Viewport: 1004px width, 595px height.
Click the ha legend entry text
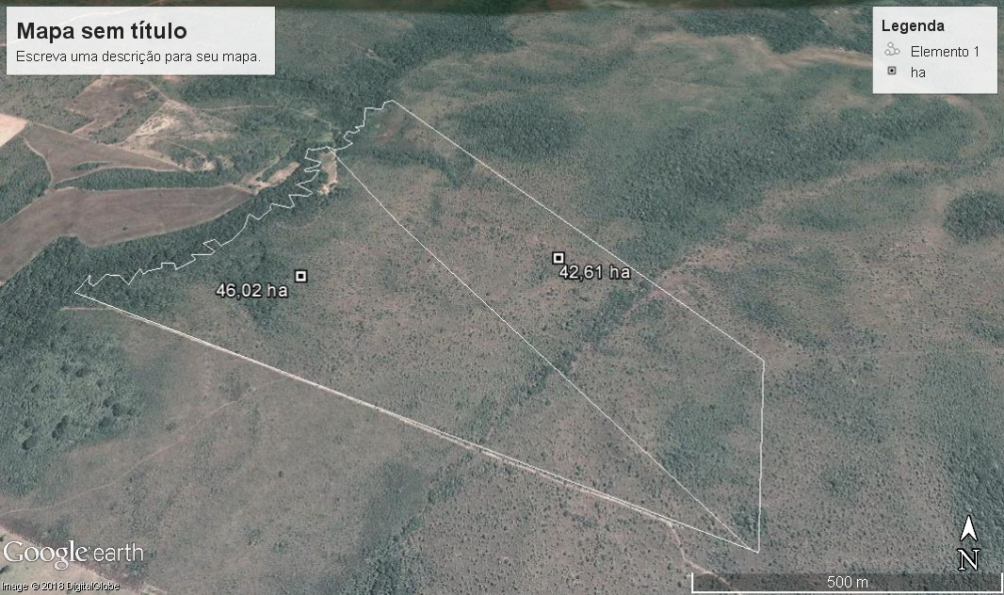[918, 72]
